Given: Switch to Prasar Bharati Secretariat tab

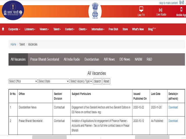Looking at the screenshot, I should click(45, 59).
